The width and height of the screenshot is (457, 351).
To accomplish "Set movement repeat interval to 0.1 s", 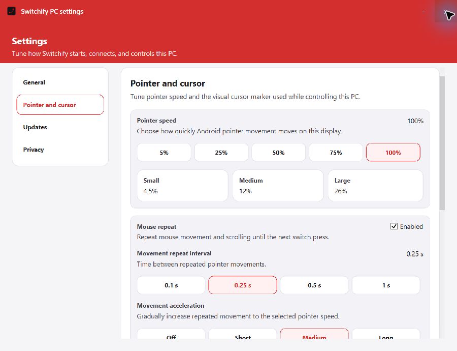I will 171,285.
